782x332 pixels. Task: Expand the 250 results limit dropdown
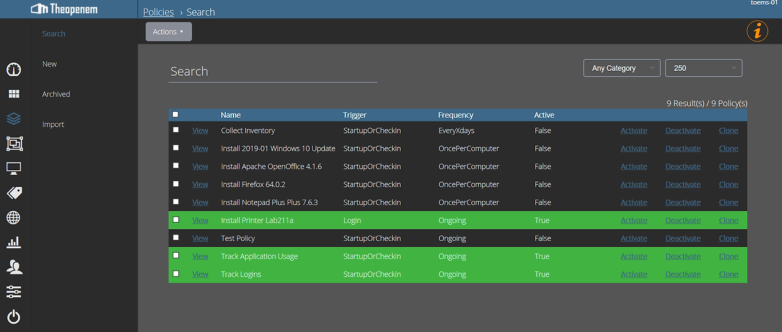pyautogui.click(x=704, y=68)
